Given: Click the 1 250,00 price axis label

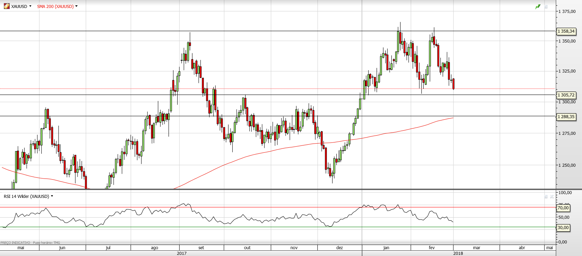Looking at the screenshot, I should (x=567, y=165).
